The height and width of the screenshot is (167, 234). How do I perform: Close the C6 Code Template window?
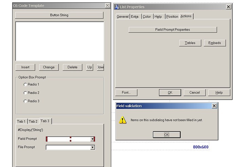pyautogui.click(x=108, y=6)
